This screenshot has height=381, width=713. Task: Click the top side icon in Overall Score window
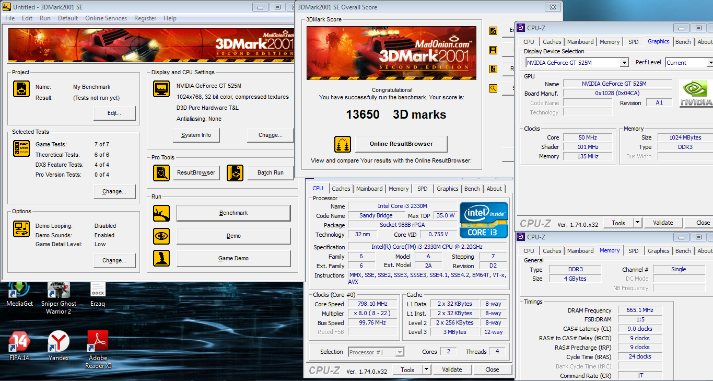pyautogui.click(x=493, y=31)
